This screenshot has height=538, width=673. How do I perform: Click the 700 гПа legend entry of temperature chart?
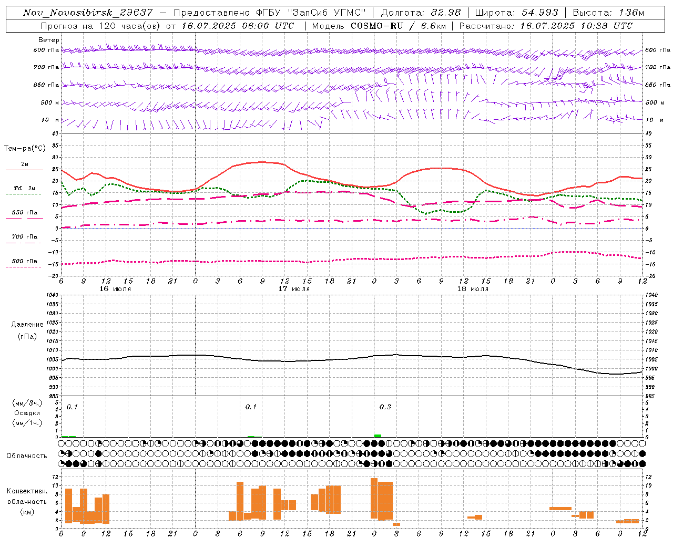pos(25,237)
